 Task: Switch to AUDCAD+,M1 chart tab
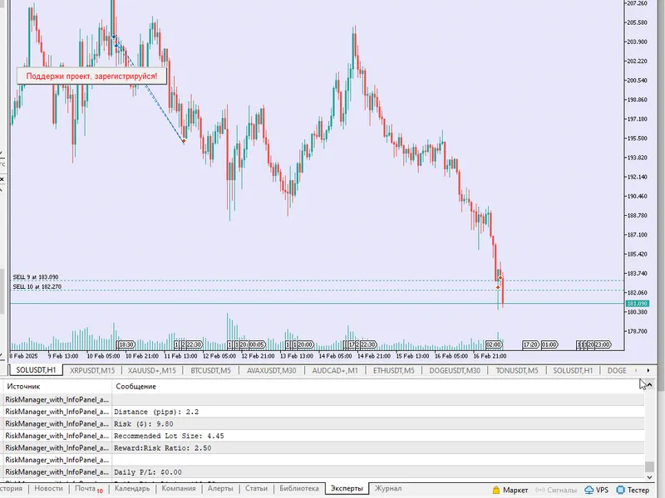click(x=335, y=370)
